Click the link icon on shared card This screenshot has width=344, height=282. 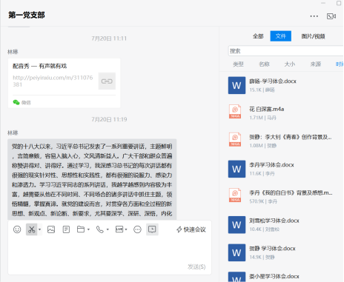click(x=107, y=81)
